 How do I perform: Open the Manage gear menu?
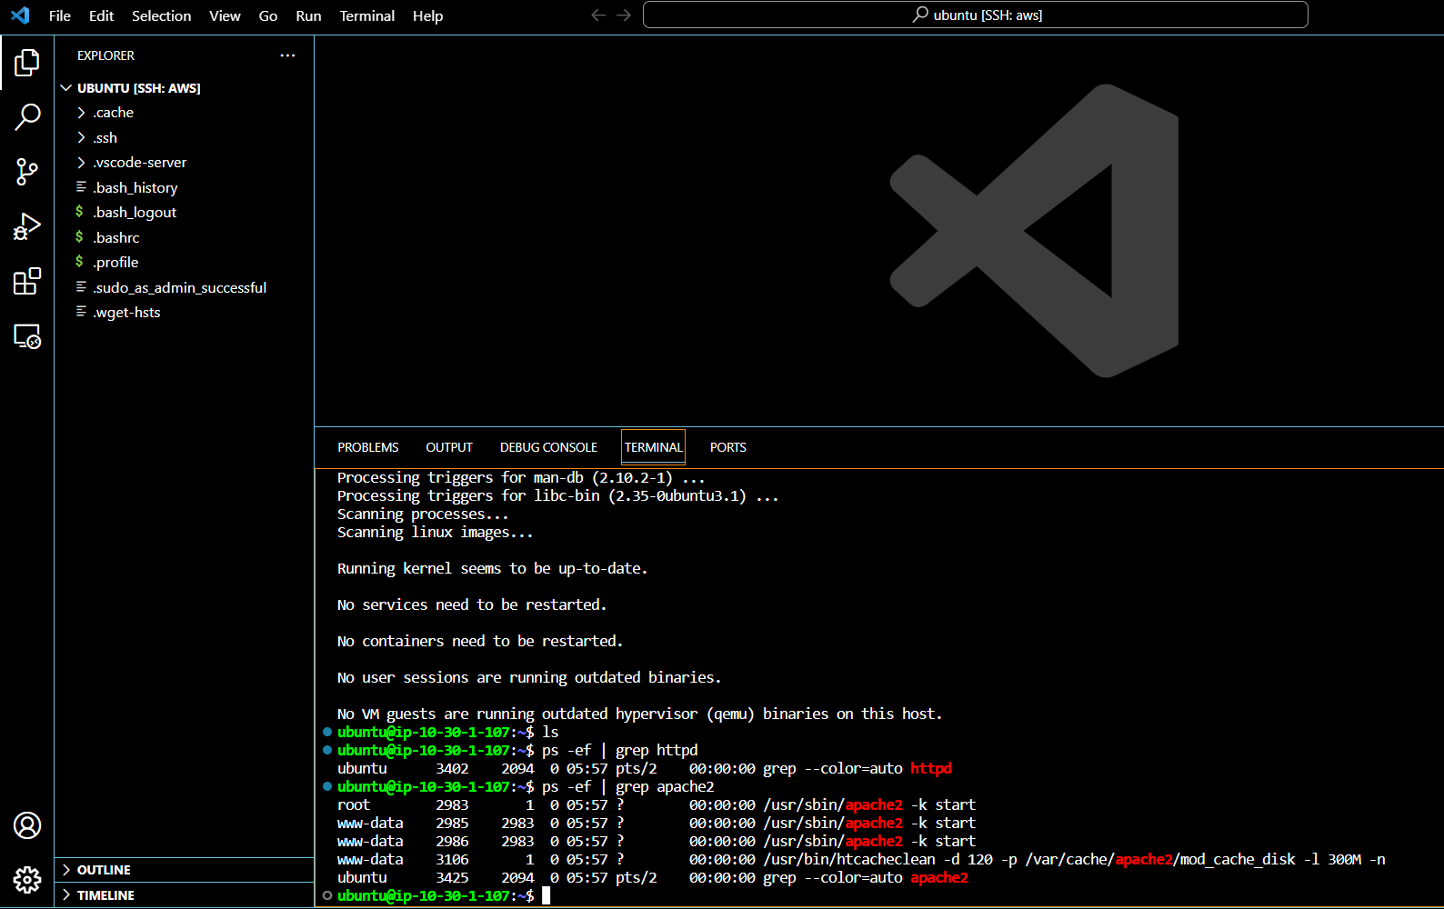[27, 880]
